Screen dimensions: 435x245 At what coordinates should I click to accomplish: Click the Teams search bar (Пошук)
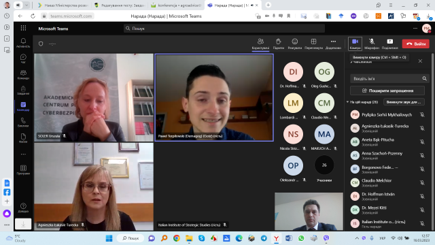[x=224, y=29]
